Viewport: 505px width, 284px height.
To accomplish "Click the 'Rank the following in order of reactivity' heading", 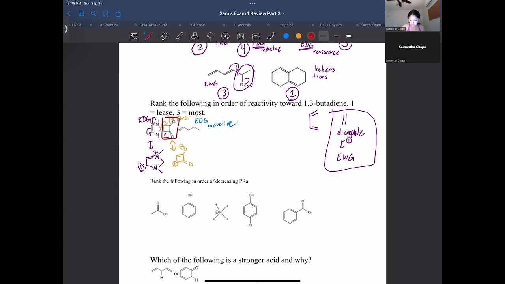I will click(252, 108).
